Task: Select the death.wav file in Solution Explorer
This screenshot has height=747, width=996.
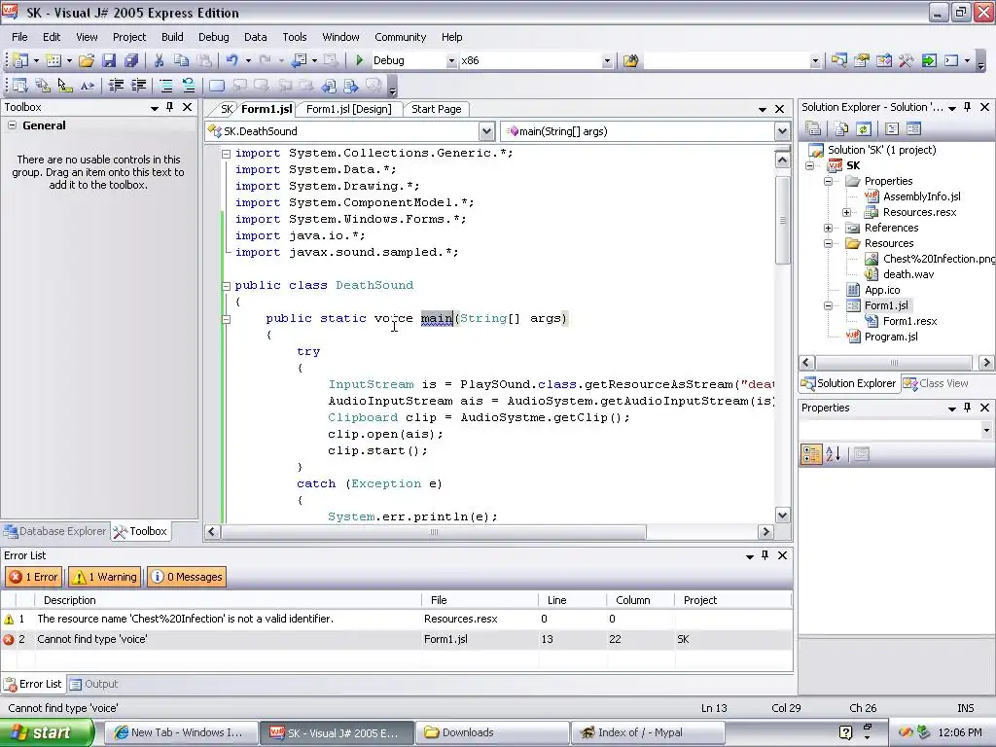Action: click(x=908, y=274)
